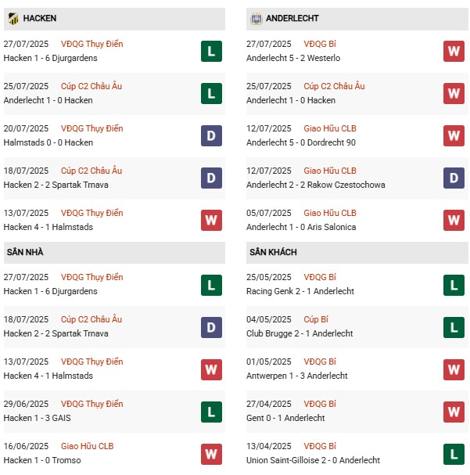
Task: Click the D badge for Anderlecht 2 - 2 Rakow Czestochowa
Action: (x=454, y=178)
